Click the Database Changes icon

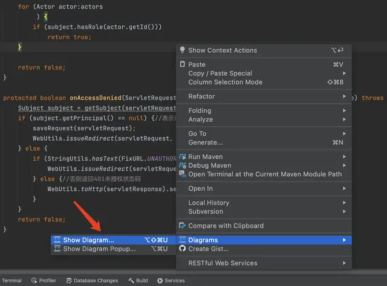[69, 281]
